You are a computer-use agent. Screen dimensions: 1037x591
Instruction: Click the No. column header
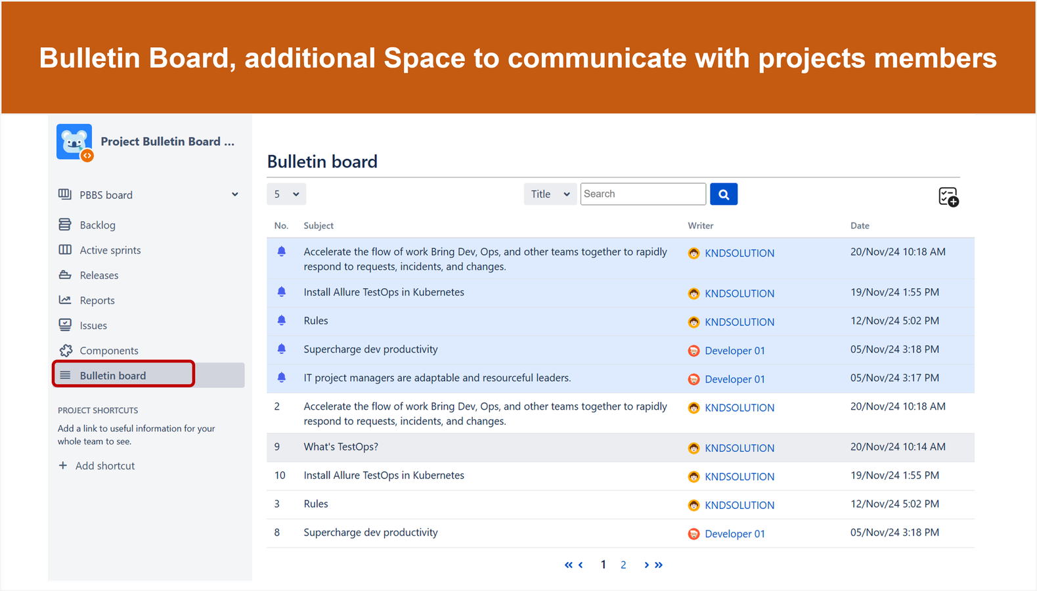(281, 225)
